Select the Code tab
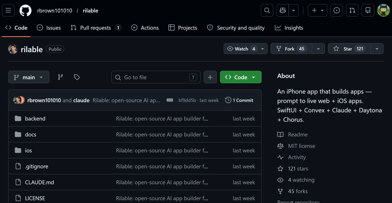The image size is (392, 203). pyautogui.click(x=16, y=28)
